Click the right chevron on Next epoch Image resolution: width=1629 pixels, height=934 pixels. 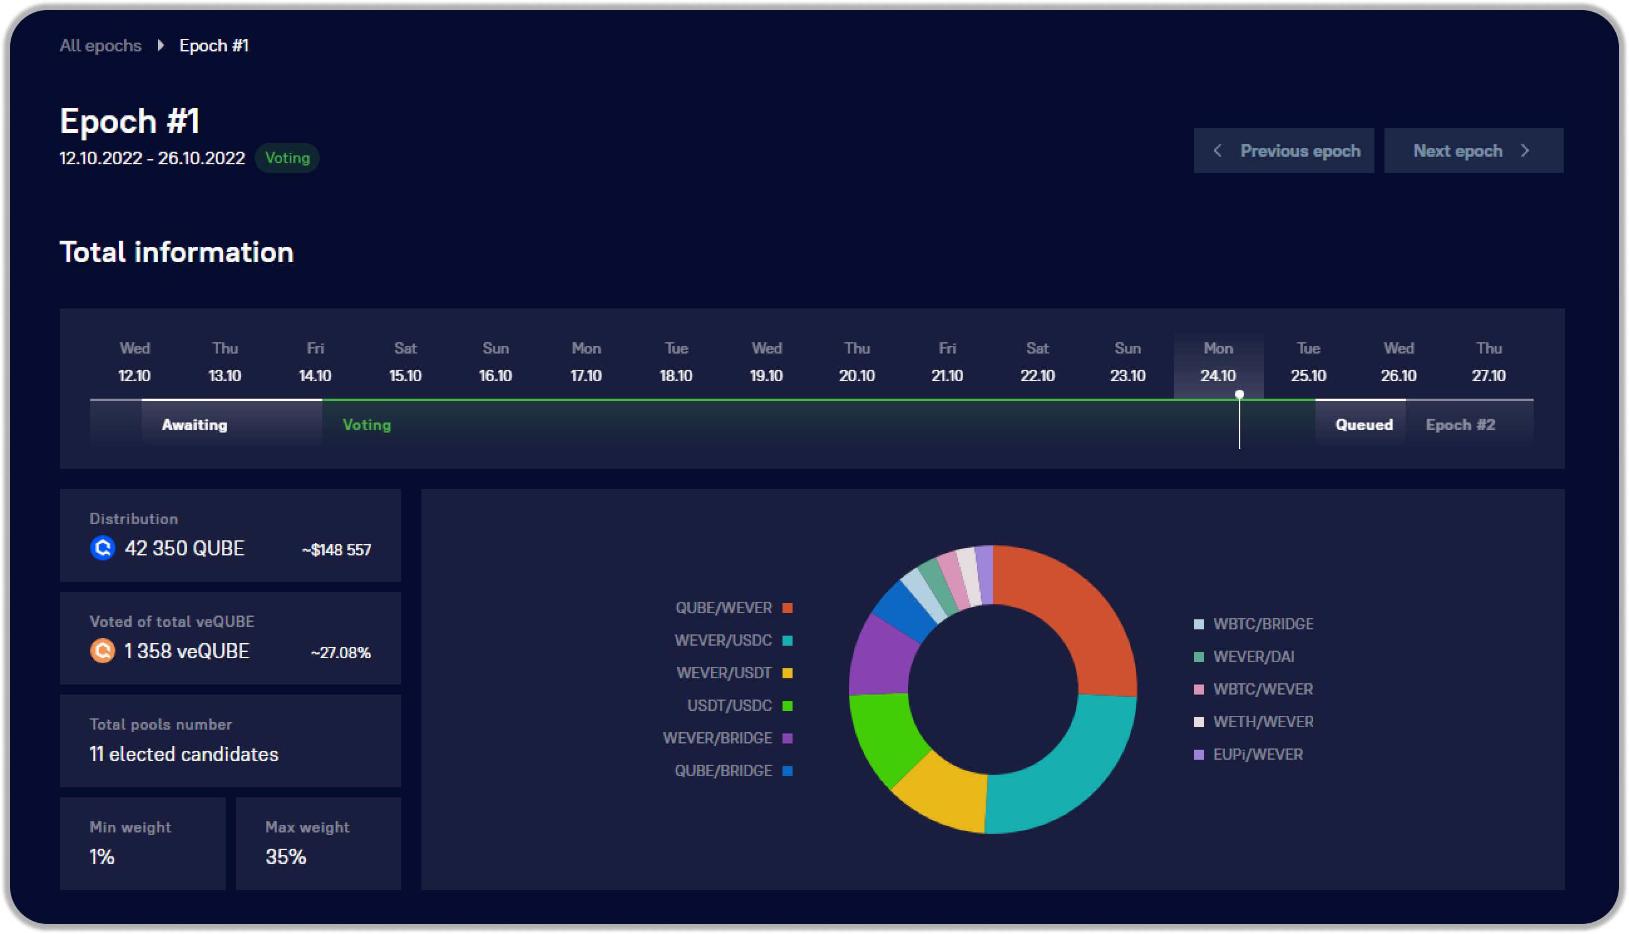[x=1525, y=150]
